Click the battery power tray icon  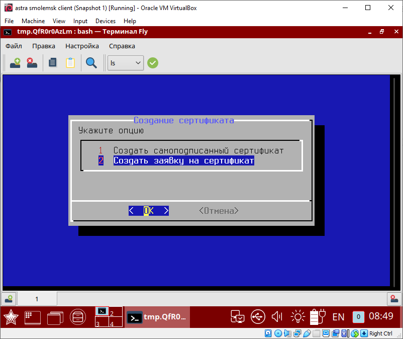point(318,317)
